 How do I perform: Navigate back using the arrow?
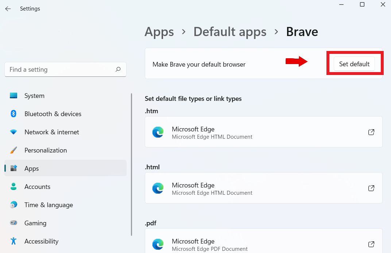[8, 8]
